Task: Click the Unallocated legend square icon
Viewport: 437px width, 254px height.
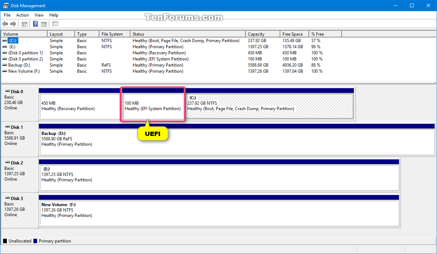Action: pyautogui.click(x=4, y=241)
